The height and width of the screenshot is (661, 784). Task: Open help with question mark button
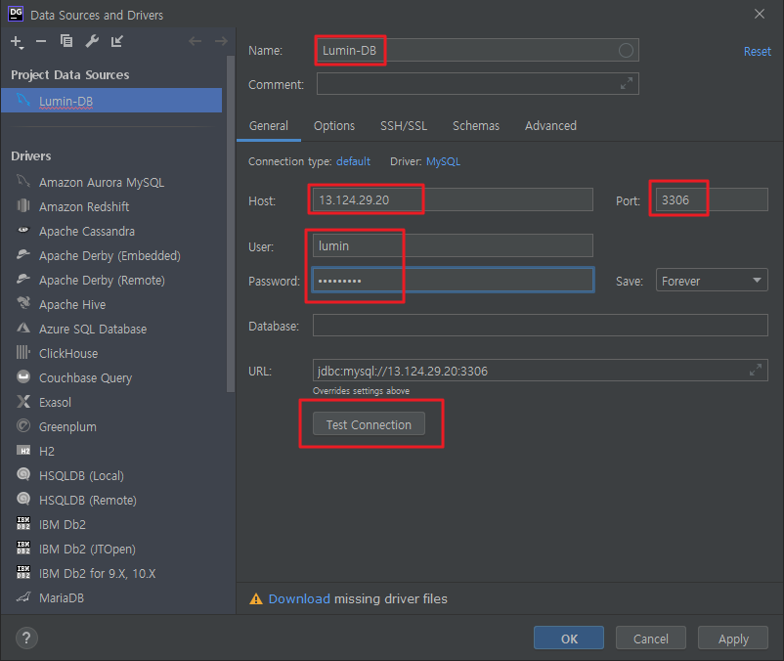pos(26,638)
